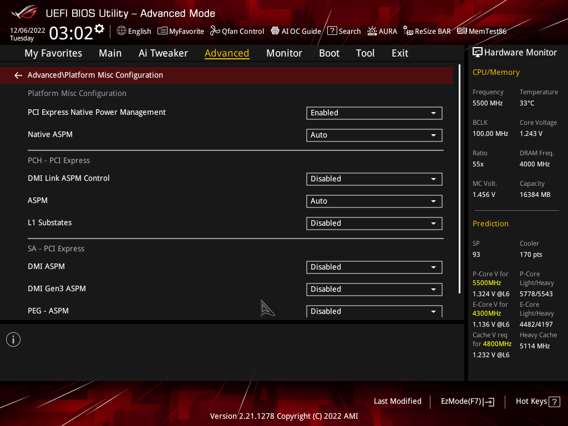Open AURA lighting icon
The image size is (568, 426).
(x=372, y=31)
